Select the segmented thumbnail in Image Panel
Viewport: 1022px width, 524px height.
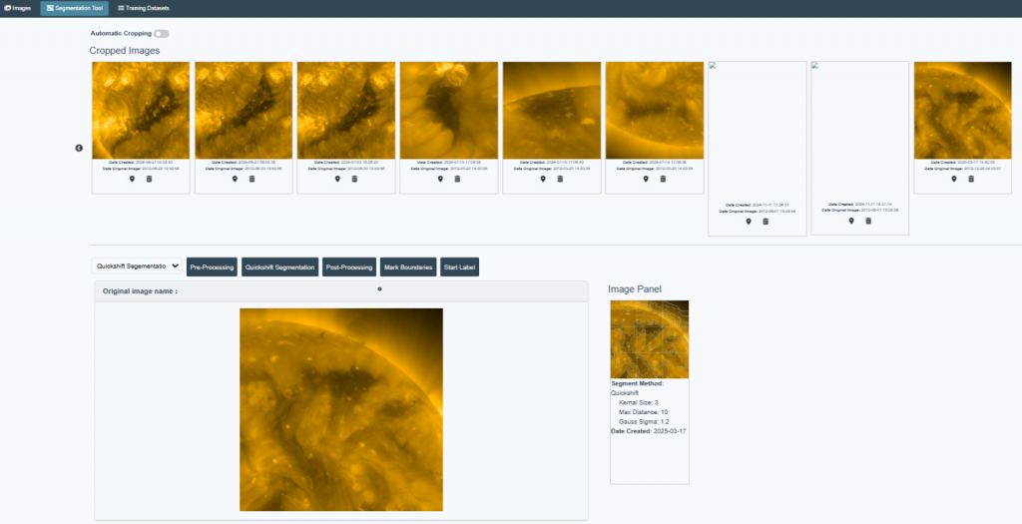(649, 339)
